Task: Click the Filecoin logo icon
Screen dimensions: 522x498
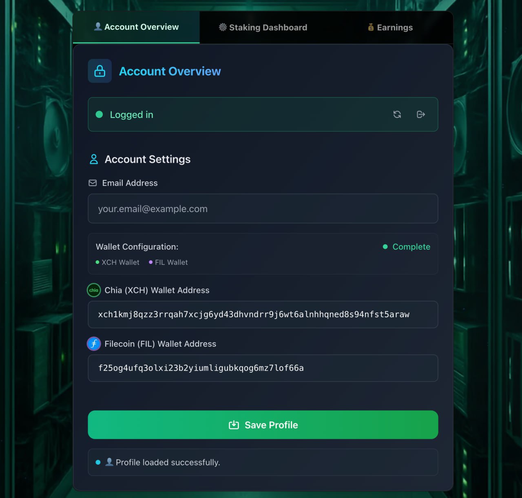Action: 94,344
